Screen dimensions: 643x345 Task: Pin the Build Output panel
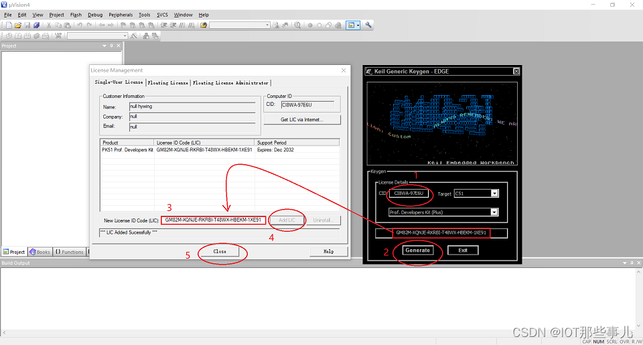[x=632, y=263]
